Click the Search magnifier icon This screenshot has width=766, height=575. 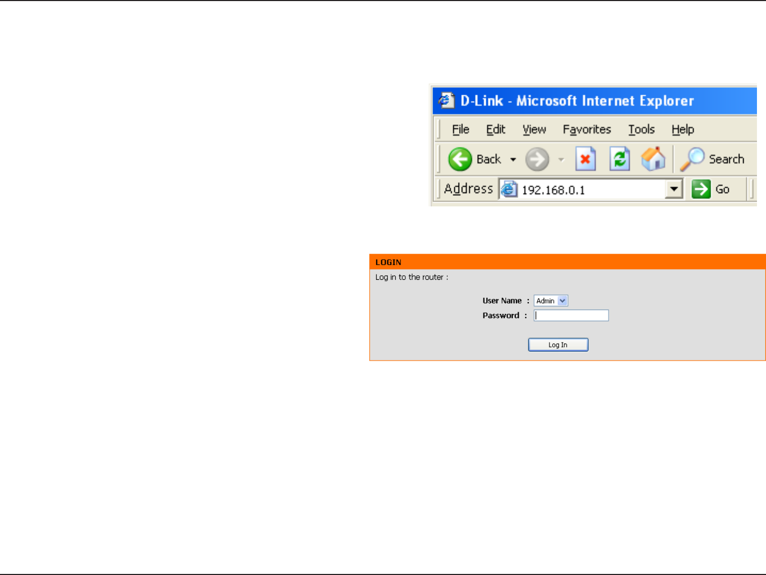tap(692, 159)
